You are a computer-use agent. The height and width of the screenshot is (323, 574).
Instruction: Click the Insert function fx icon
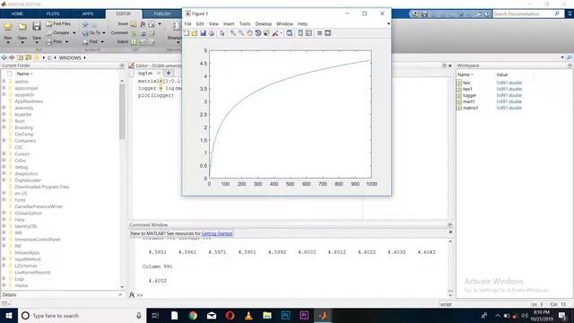click(x=143, y=24)
